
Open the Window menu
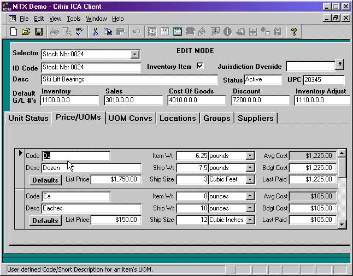(96, 19)
